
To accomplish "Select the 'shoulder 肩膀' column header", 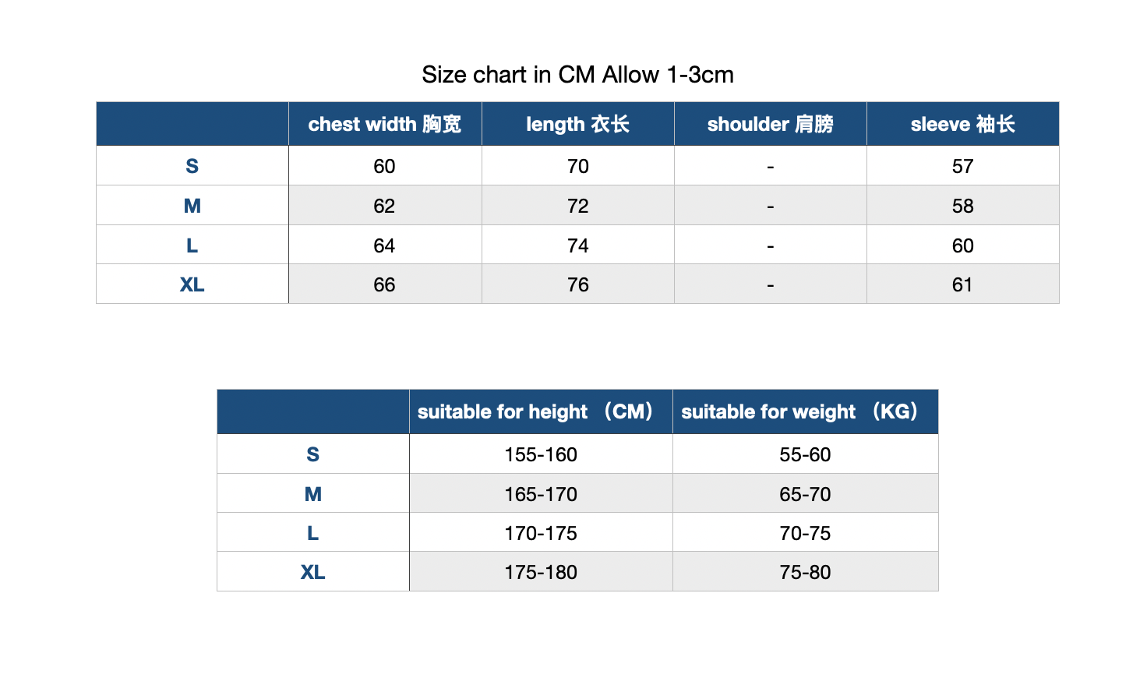I will click(770, 124).
